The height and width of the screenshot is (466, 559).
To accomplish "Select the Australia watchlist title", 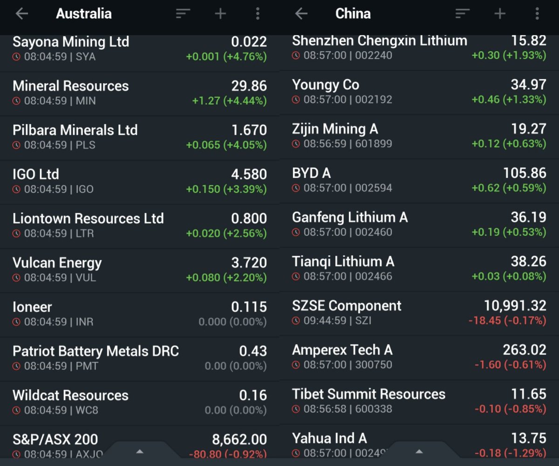I will tap(83, 14).
